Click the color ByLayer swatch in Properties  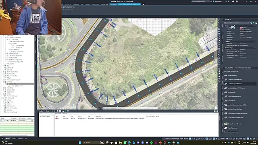(241, 28)
